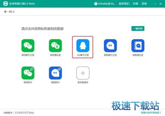This screenshot has width=165, height=116.
Task: Click the 更多数据项 label
Action: pyautogui.click(x=83, y=82)
